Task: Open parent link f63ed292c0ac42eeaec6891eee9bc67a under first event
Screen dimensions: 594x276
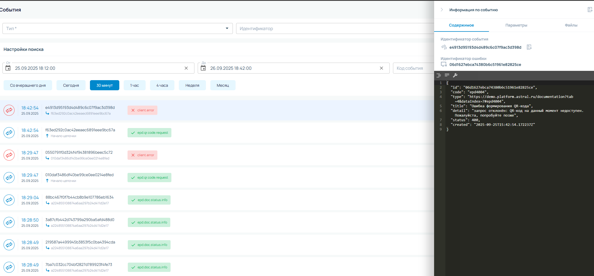Action: [x=81, y=114]
